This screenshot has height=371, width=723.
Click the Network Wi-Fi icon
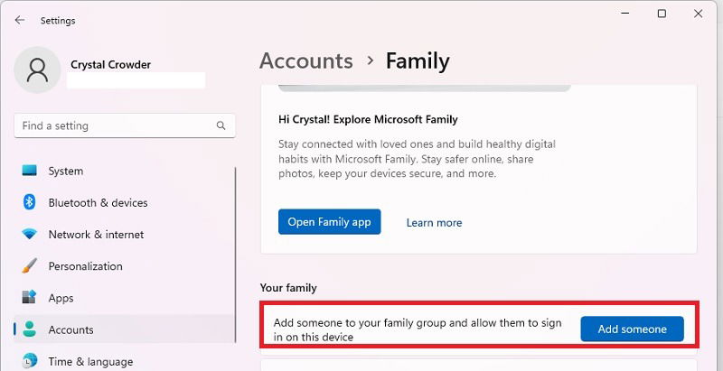click(x=29, y=235)
